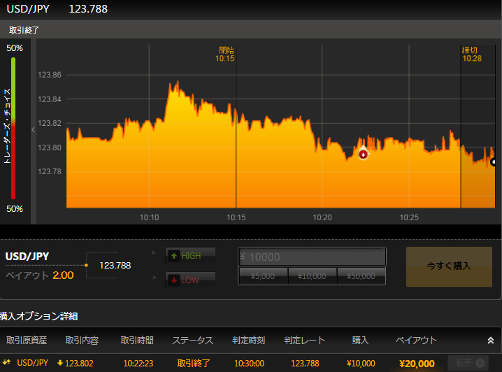This screenshot has height=372, width=502.
Task: Click the USD/JPY asset name in table row
Action: pos(33,363)
